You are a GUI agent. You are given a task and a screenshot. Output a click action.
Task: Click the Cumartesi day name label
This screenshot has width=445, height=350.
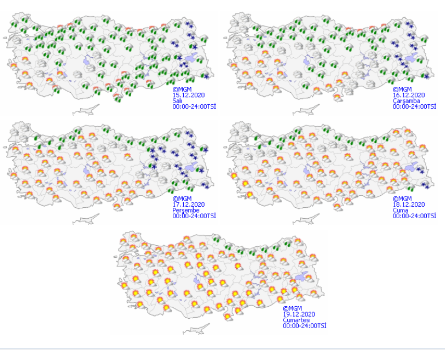click(297, 320)
